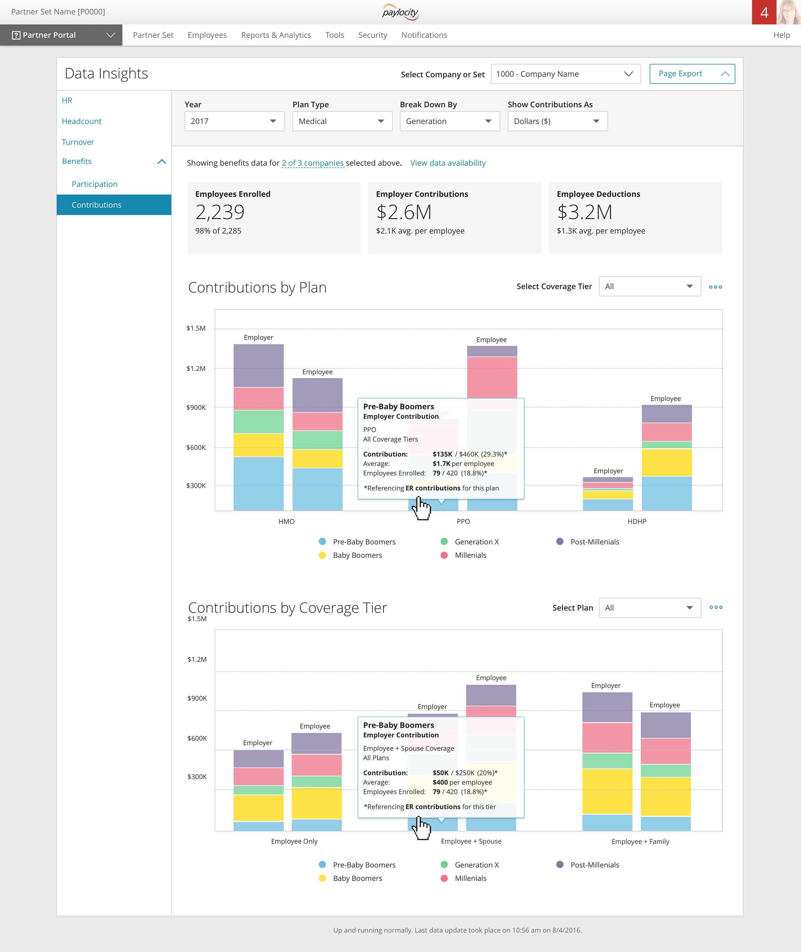Click the 2 of 3 companies link

pyautogui.click(x=313, y=163)
